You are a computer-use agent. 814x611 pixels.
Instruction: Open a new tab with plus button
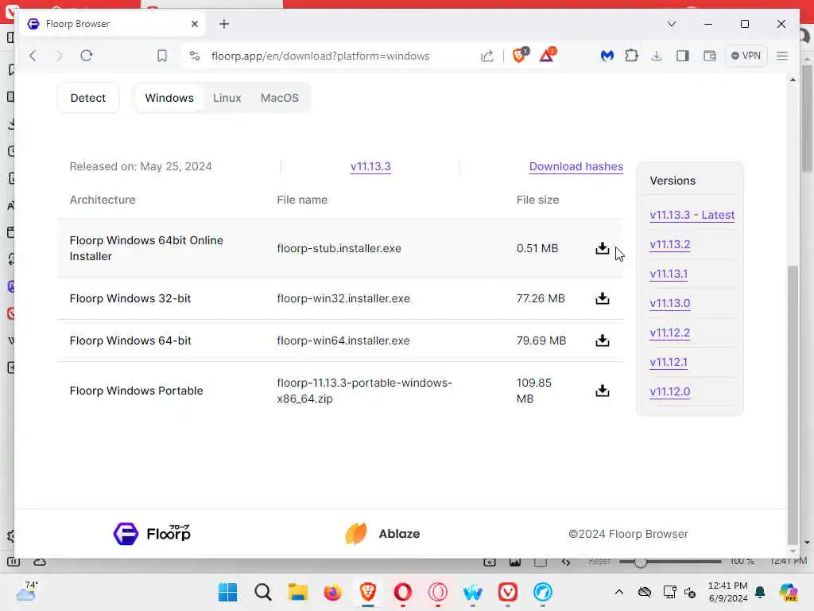tap(223, 24)
